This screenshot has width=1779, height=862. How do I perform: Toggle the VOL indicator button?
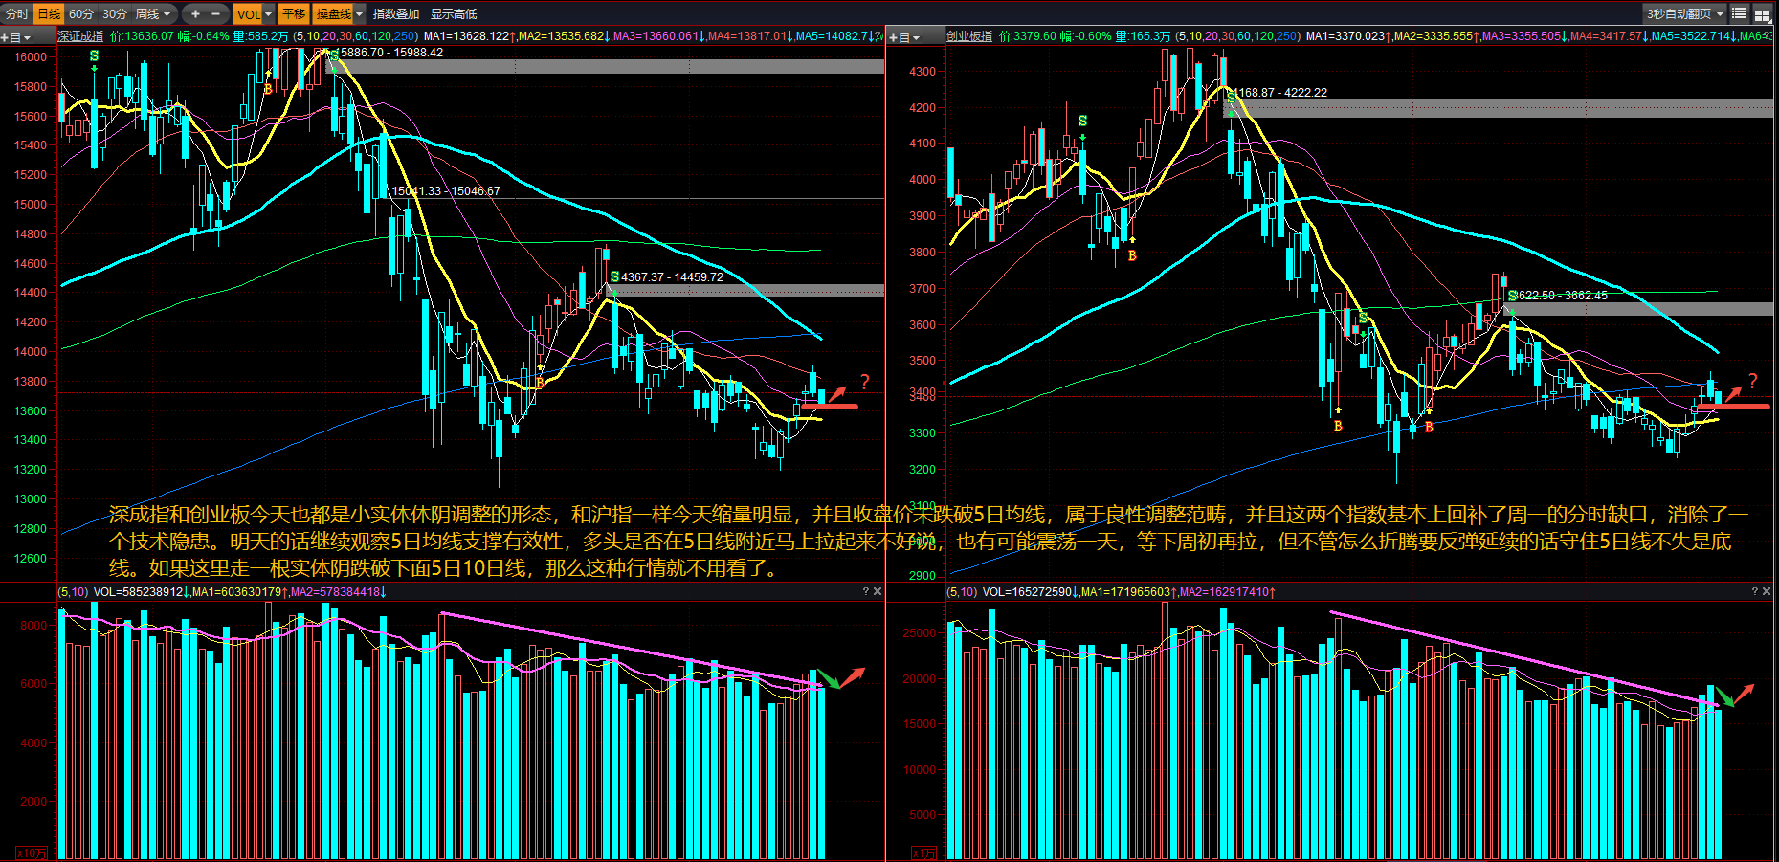(248, 13)
